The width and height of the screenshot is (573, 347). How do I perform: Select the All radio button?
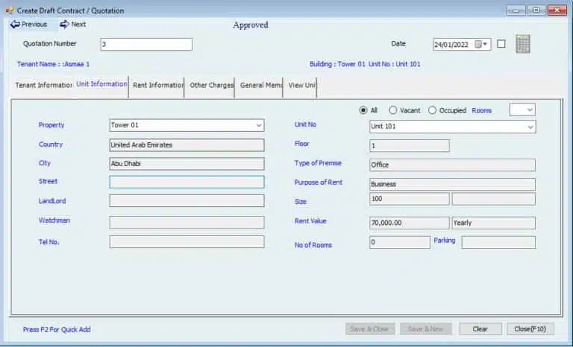[x=363, y=110]
